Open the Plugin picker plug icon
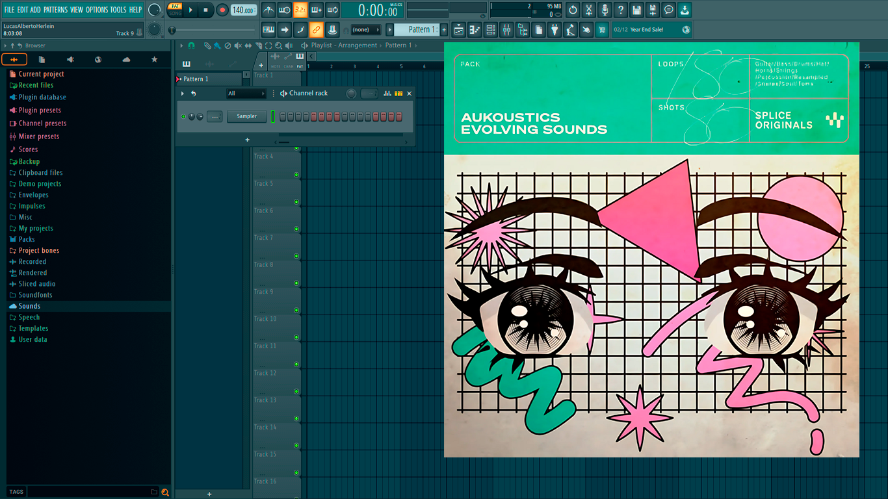Image resolution: width=888 pixels, height=499 pixels. [555, 29]
